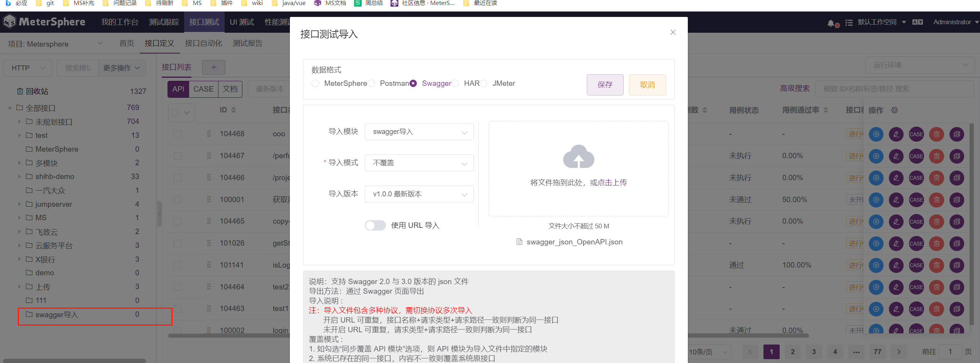
Task: Switch to the 文档 tab
Action: tap(230, 89)
